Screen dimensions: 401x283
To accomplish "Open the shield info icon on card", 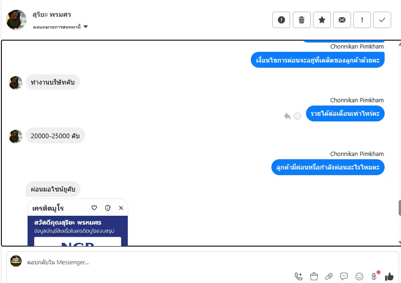I will click(108, 208).
